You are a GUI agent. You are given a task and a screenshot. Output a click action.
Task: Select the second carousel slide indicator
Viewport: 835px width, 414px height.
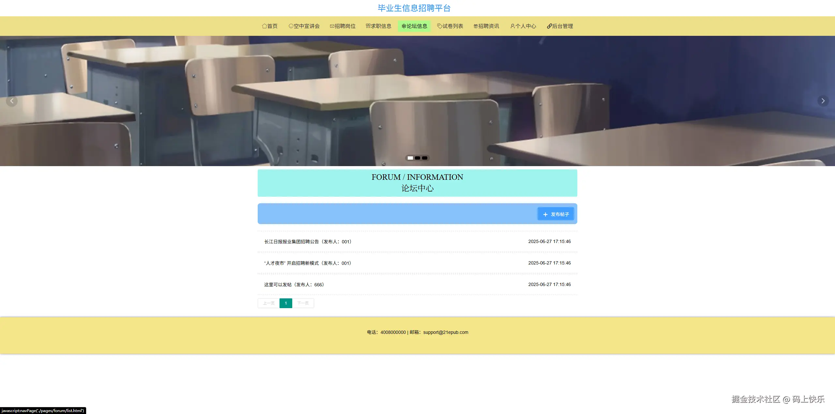(417, 158)
